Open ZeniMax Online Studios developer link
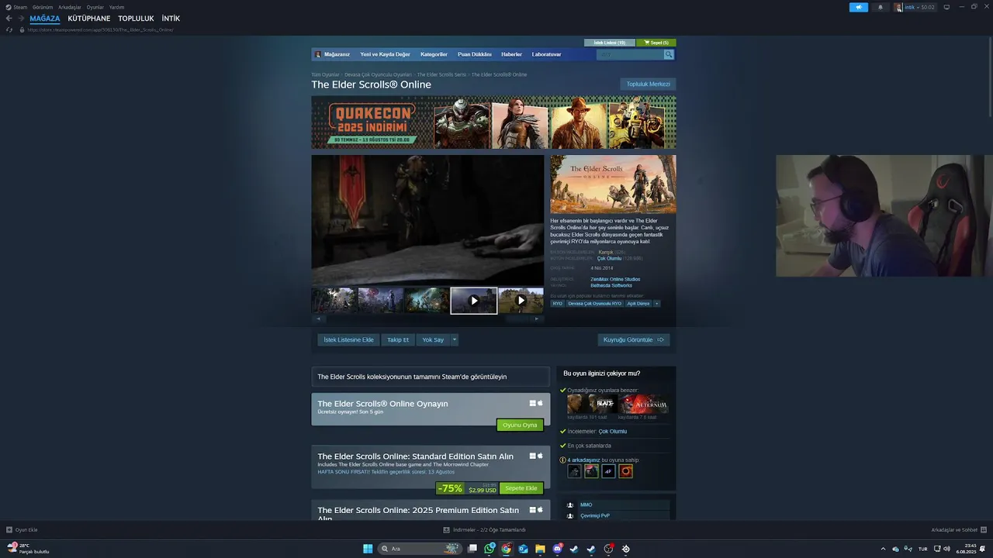This screenshot has width=993, height=558. (x=615, y=279)
